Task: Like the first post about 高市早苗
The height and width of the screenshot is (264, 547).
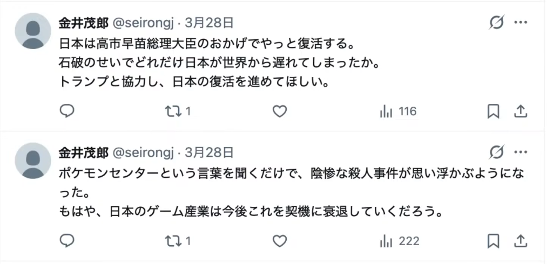Action: tap(279, 112)
